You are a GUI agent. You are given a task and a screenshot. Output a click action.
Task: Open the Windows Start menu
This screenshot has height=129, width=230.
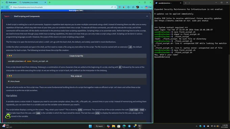[90, 126]
